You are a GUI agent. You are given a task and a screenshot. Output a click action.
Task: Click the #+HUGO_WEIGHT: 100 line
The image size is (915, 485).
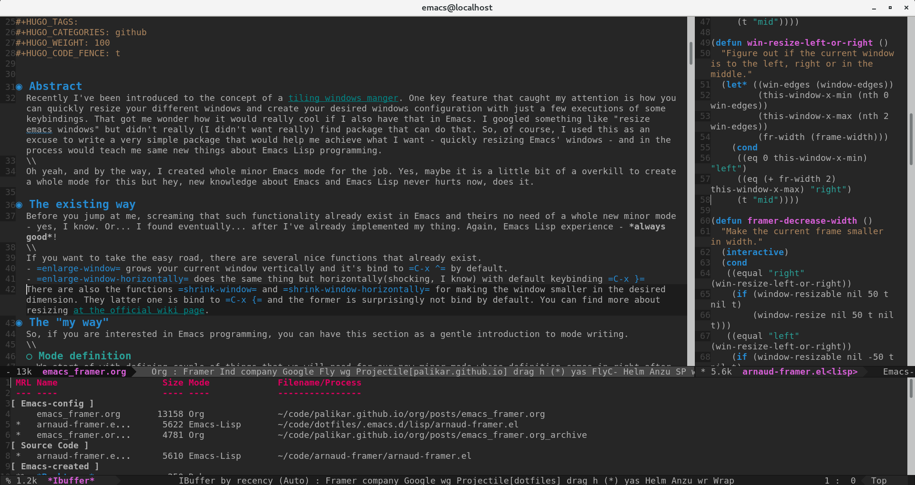coord(63,43)
